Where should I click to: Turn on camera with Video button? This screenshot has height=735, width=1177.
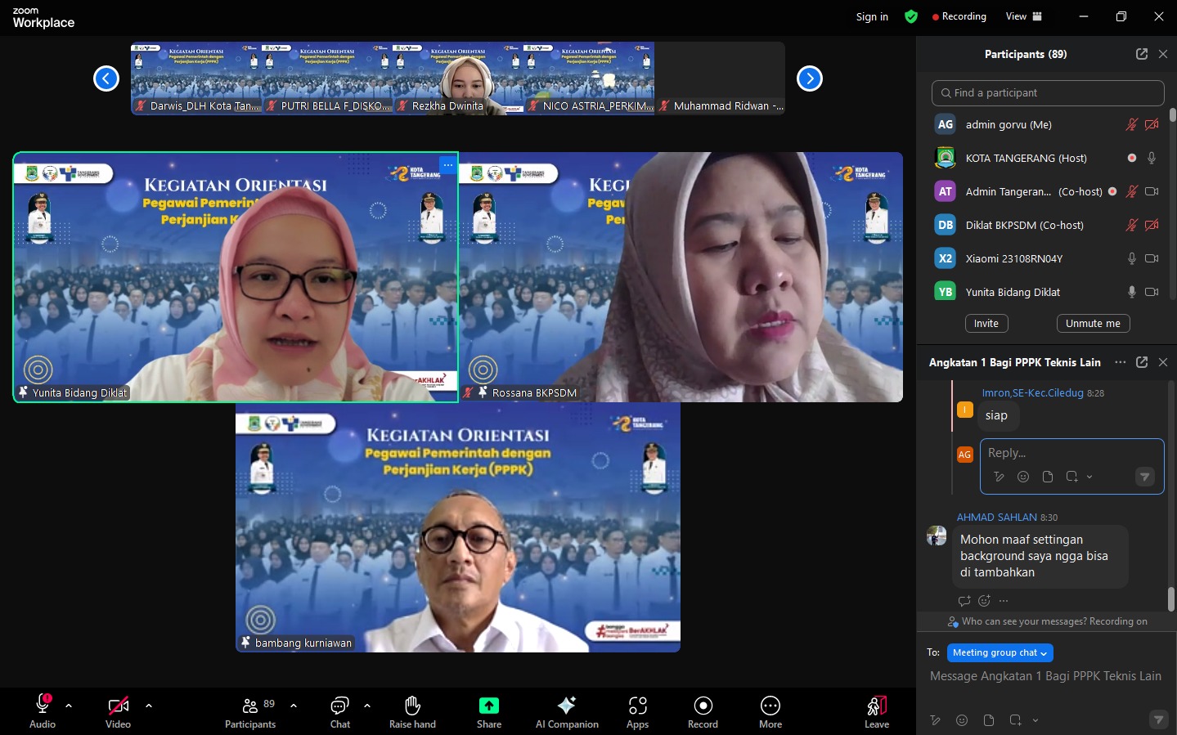click(x=119, y=711)
